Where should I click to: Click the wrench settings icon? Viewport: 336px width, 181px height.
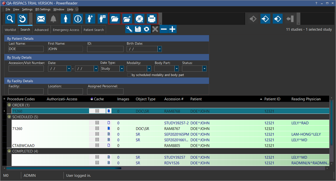[x=129, y=29]
